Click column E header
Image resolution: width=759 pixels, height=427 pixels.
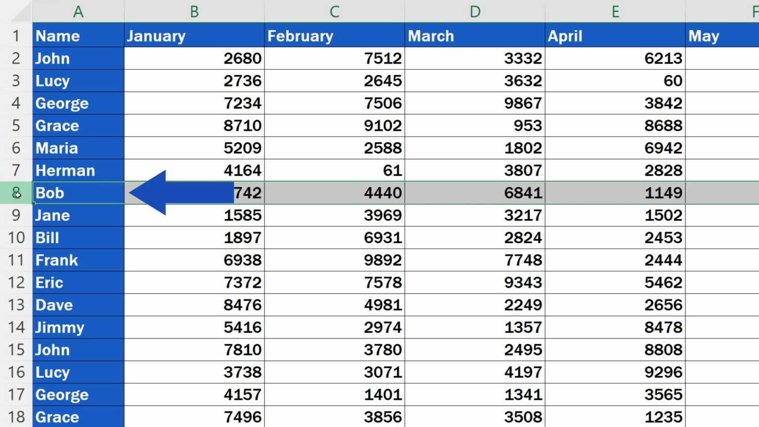615,11
